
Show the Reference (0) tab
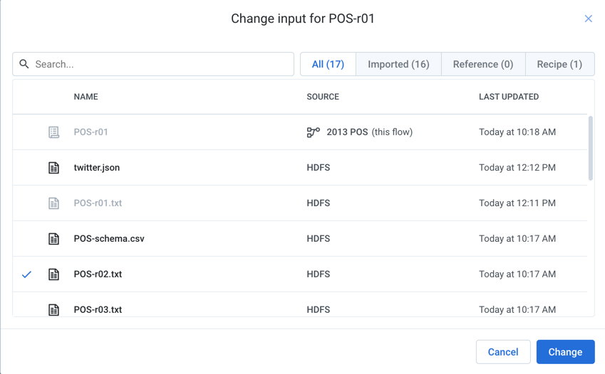(x=483, y=64)
